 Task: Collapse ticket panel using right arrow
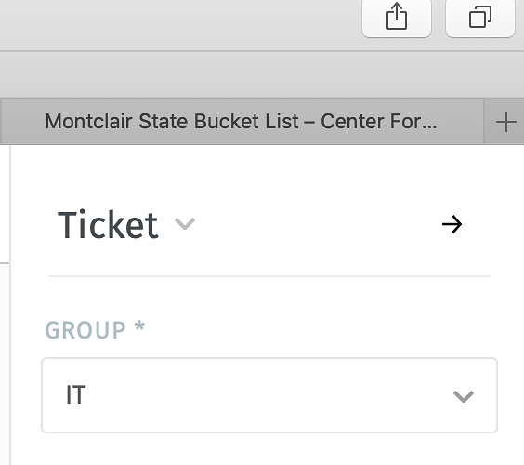[x=452, y=224]
